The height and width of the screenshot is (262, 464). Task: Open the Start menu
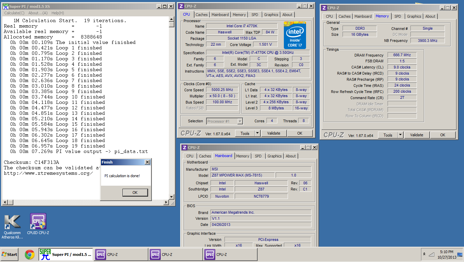(10, 255)
